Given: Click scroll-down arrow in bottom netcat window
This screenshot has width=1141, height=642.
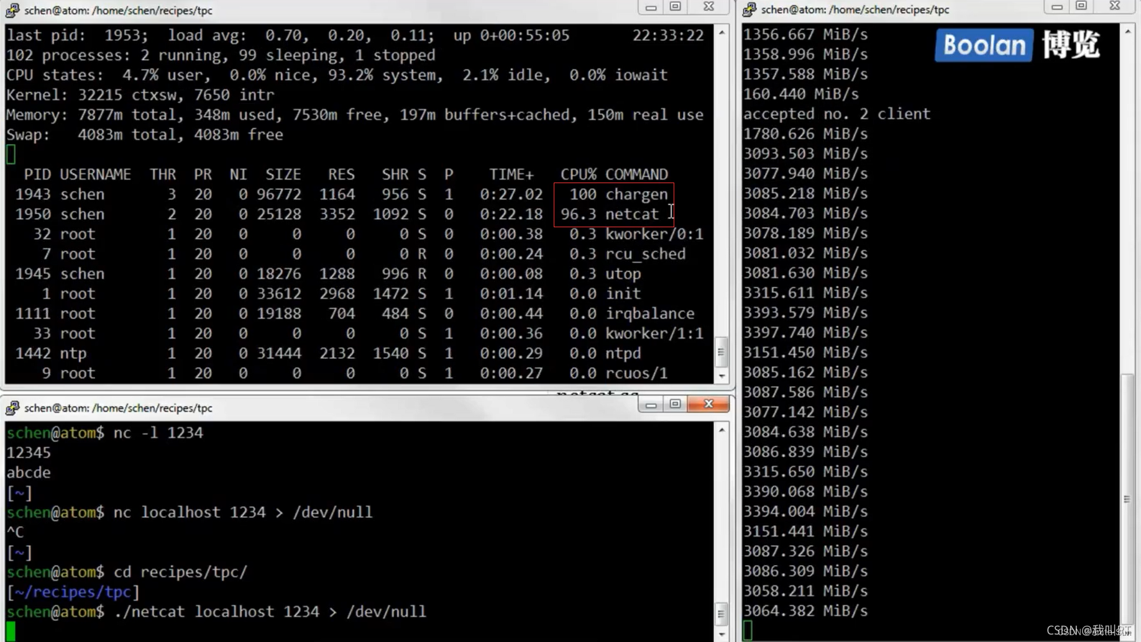Looking at the screenshot, I should 722,635.
